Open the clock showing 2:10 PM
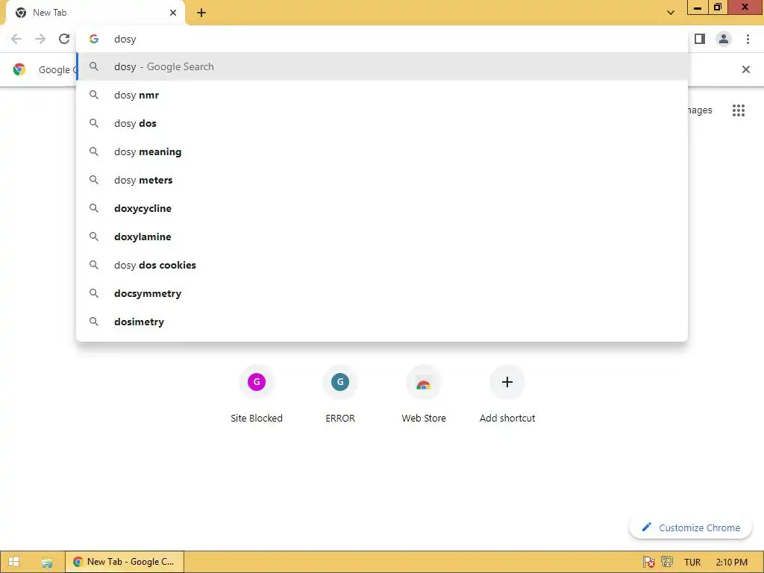This screenshot has width=764, height=573. coord(732,563)
